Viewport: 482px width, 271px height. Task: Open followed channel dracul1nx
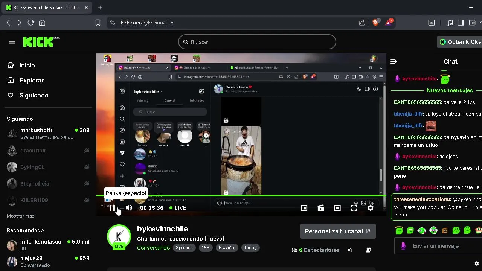pos(48,151)
